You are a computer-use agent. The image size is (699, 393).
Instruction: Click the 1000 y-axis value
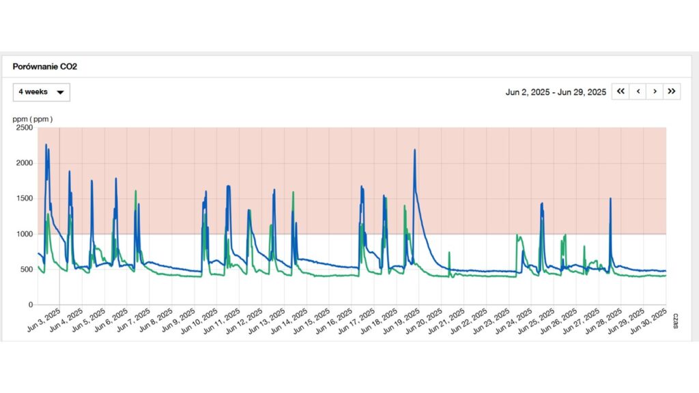[x=25, y=234]
